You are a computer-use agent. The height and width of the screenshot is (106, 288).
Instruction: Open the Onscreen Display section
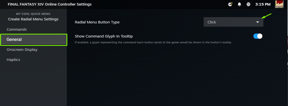click(x=22, y=50)
